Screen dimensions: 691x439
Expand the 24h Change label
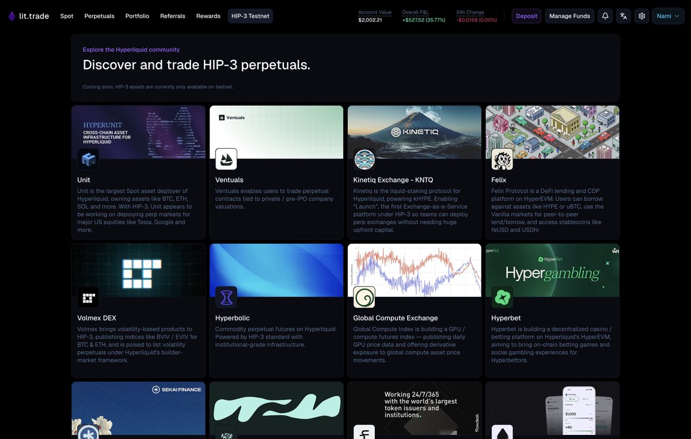coord(470,12)
